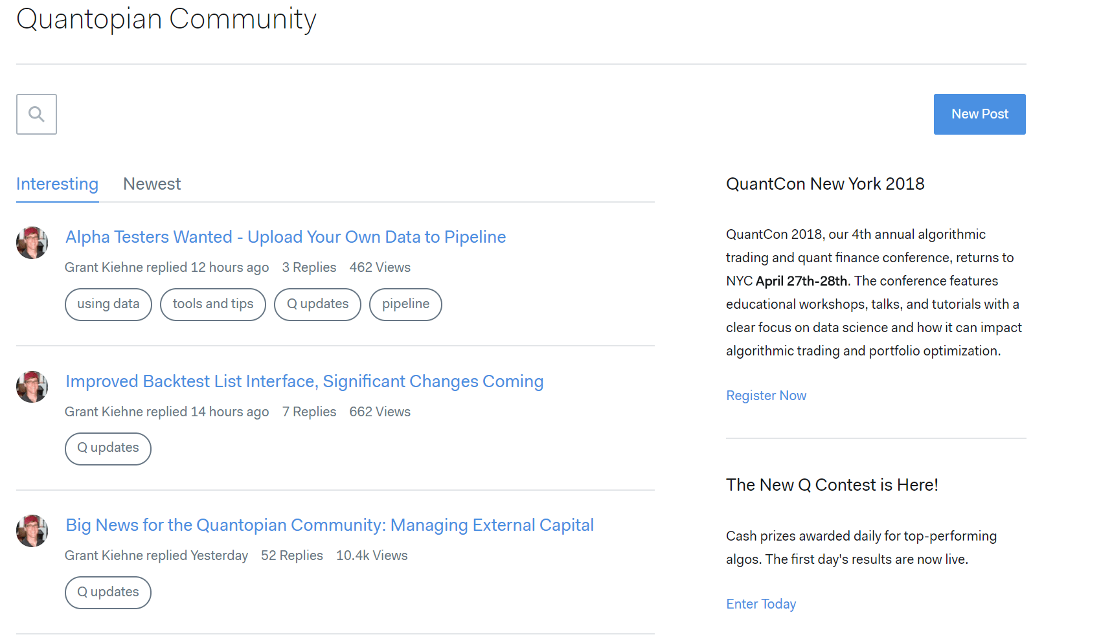
Task: Open the Alpha Testers Wanted post
Action: coord(286,237)
